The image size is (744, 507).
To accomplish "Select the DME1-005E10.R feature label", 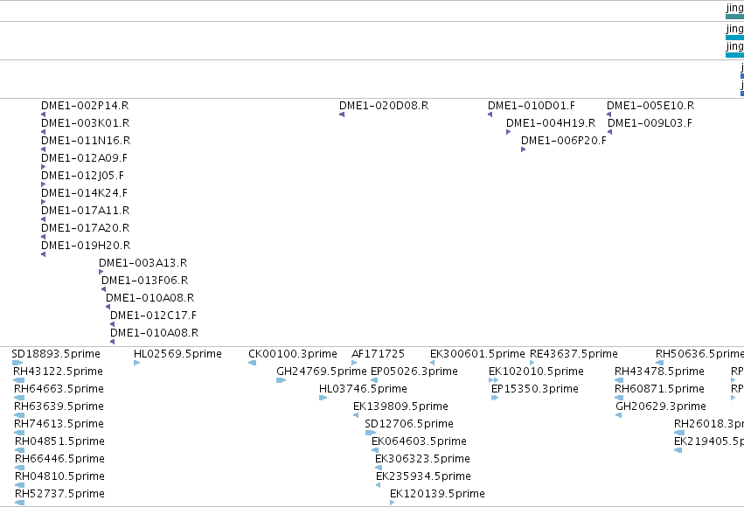I will (650, 105).
